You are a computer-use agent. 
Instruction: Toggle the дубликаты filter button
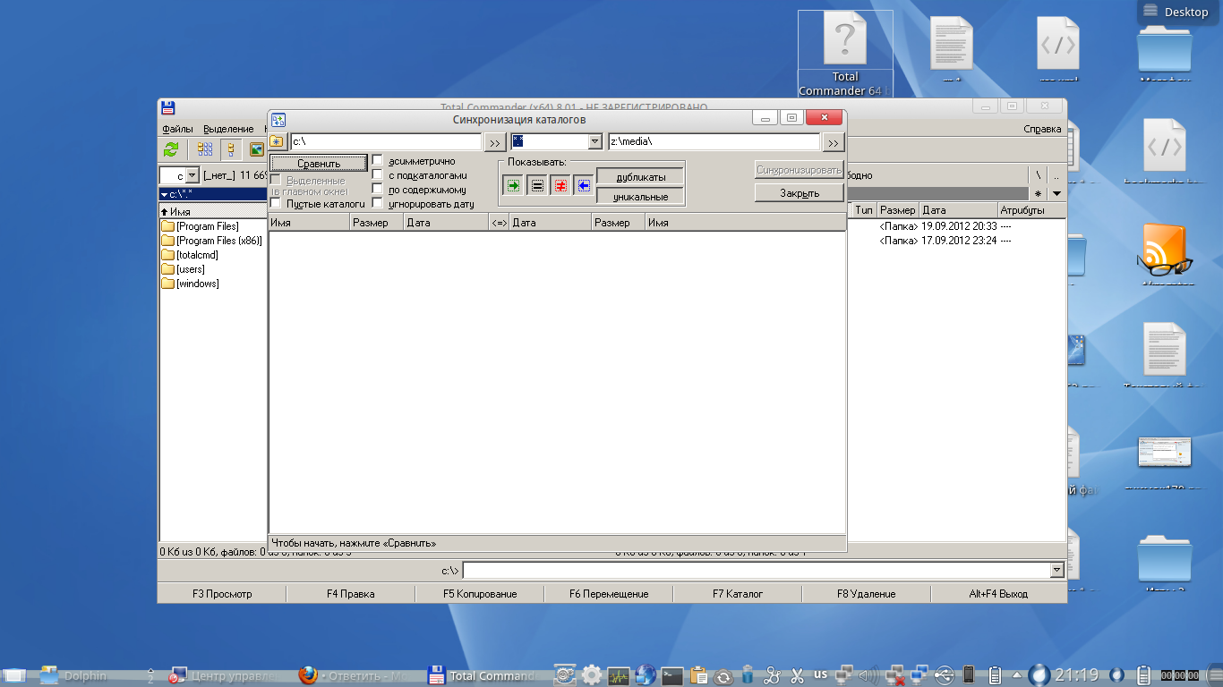coord(640,177)
